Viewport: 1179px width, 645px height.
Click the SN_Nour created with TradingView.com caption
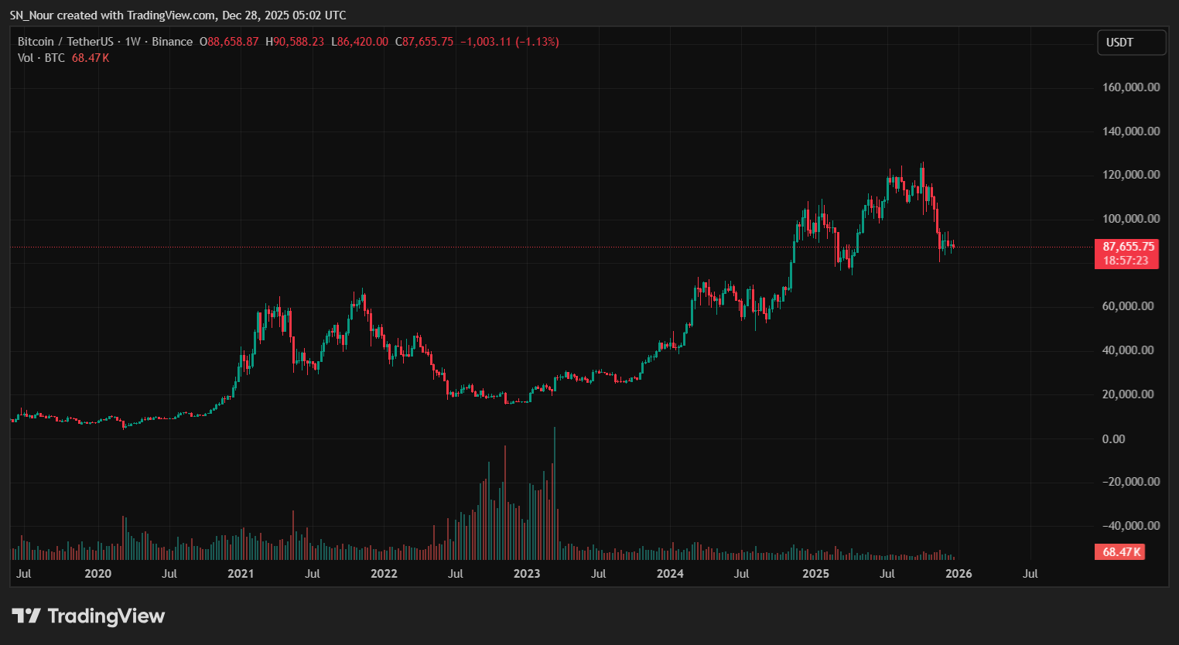(x=177, y=15)
